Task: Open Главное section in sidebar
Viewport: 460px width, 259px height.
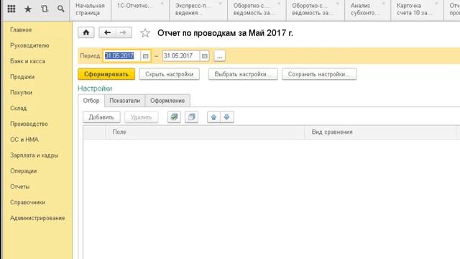Action: [x=21, y=30]
